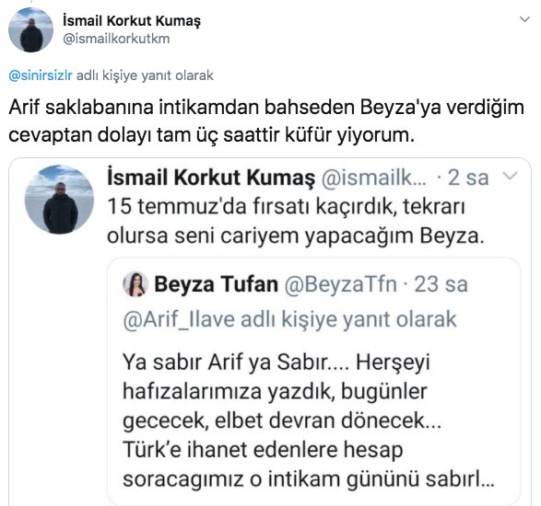Open Beyza Tufan's small profile picture

135,284
